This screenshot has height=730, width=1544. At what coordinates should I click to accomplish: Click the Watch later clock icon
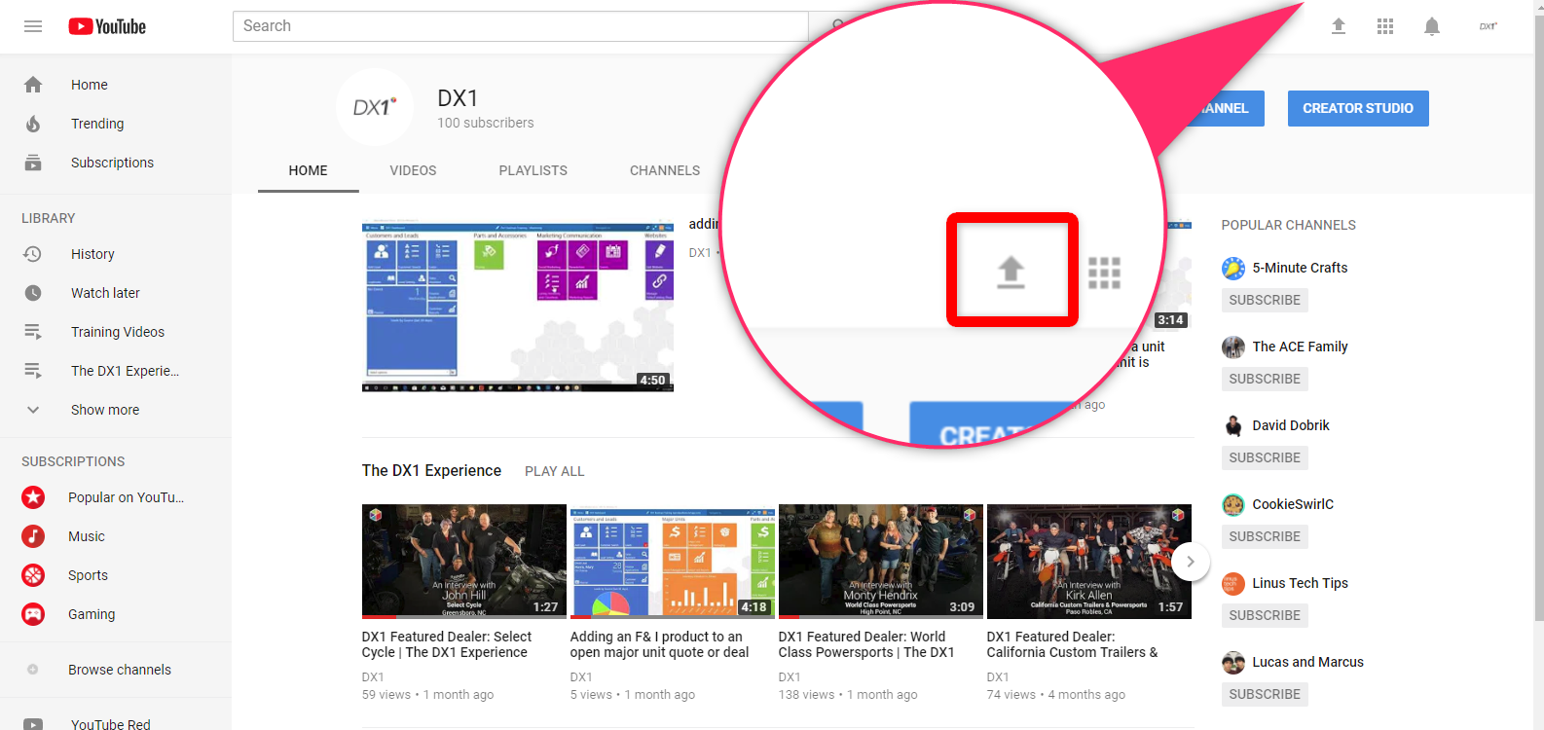point(33,293)
